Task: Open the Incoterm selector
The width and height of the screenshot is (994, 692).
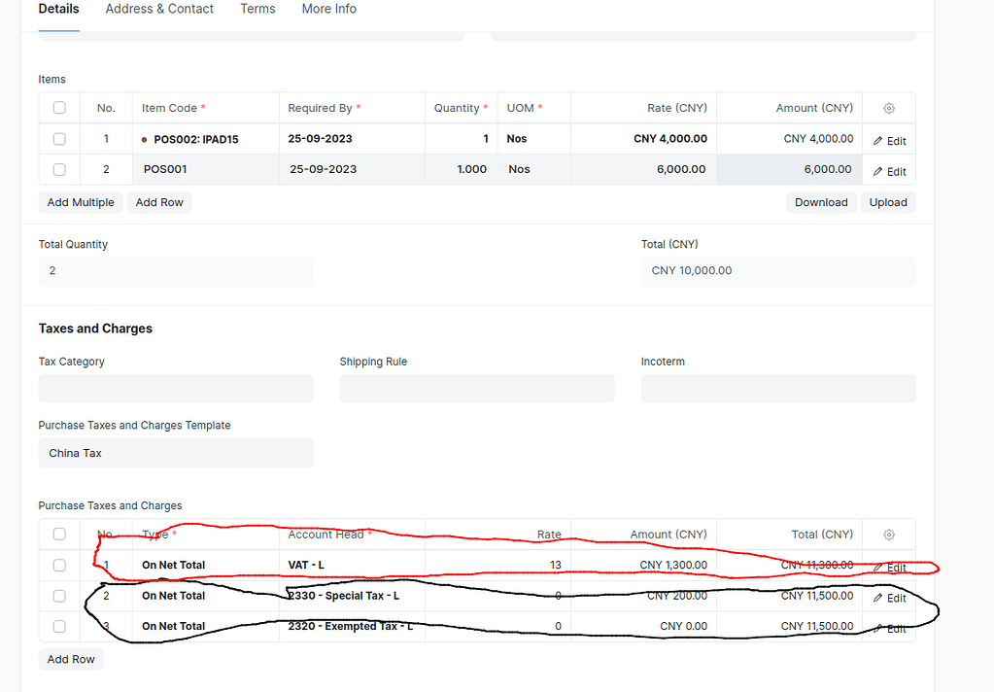Action: click(777, 388)
